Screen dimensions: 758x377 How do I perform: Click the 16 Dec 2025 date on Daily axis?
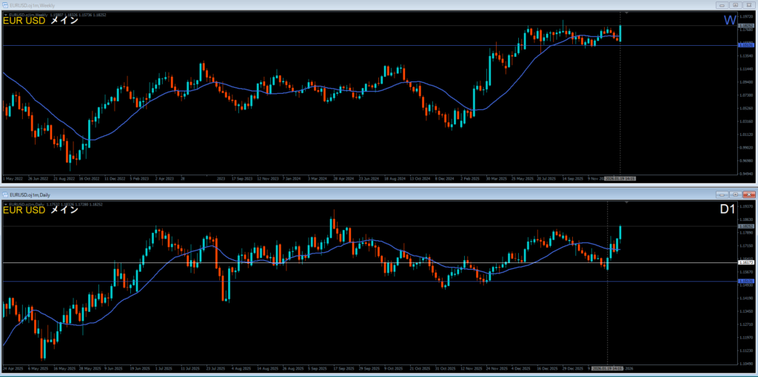546,368
